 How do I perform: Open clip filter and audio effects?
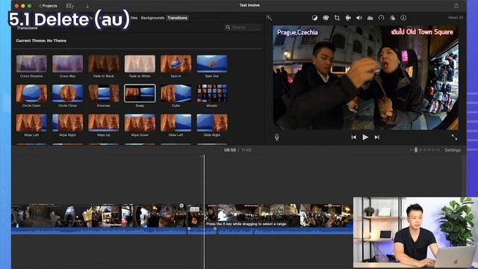(x=392, y=18)
